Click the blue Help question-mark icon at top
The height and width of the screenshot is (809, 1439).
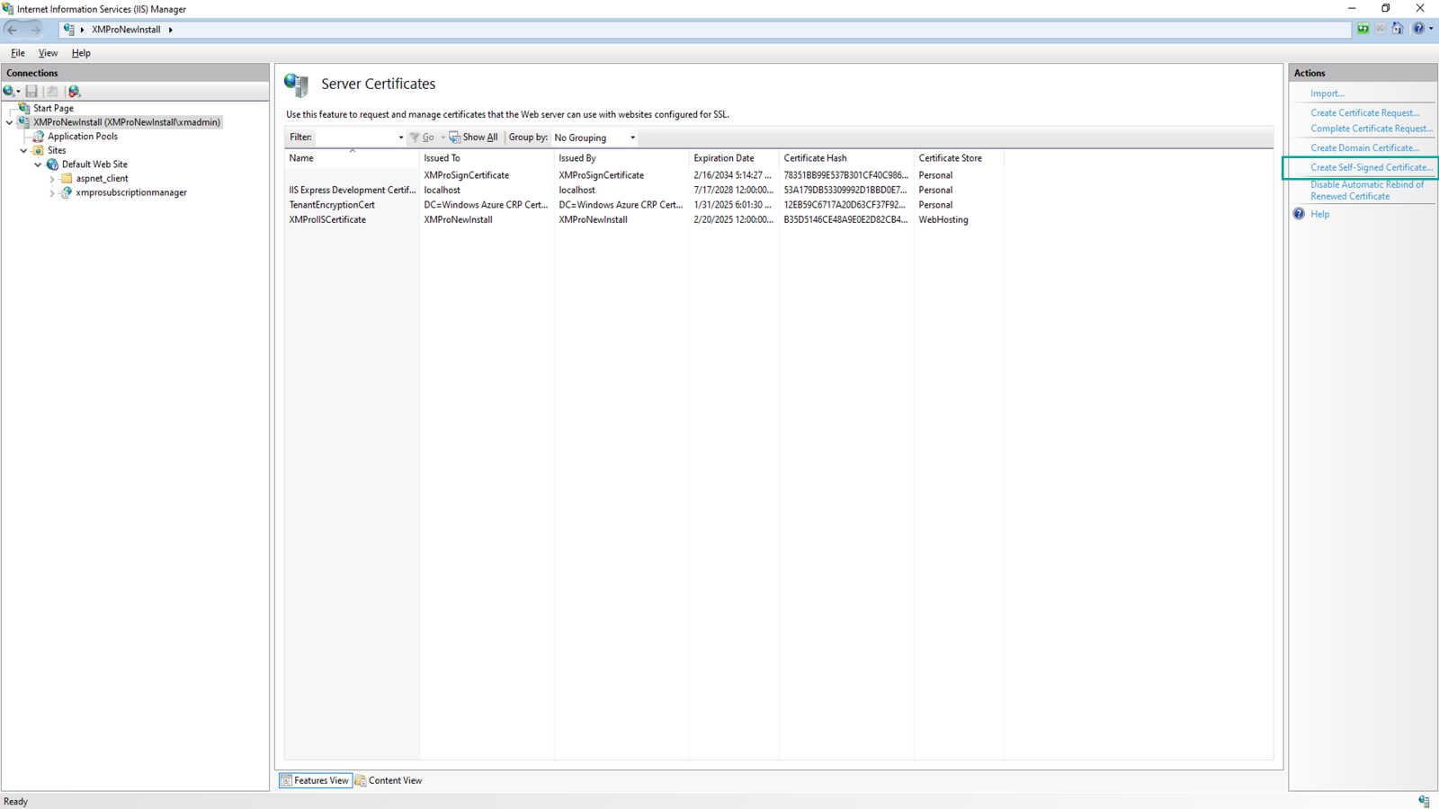1418,29
